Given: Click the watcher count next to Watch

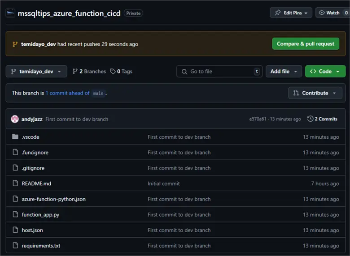Looking at the screenshot, I should pyautogui.click(x=346, y=13).
